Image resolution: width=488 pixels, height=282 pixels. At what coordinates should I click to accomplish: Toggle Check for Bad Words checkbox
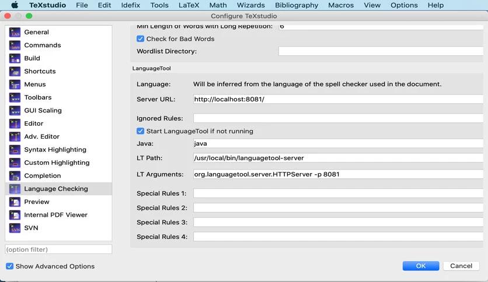(x=140, y=38)
